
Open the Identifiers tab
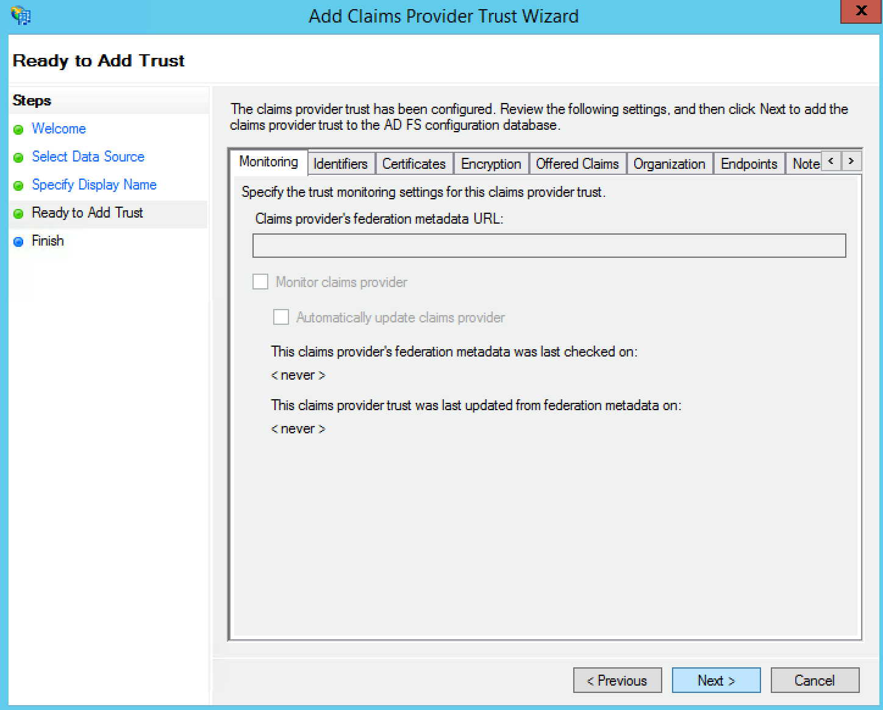[340, 164]
